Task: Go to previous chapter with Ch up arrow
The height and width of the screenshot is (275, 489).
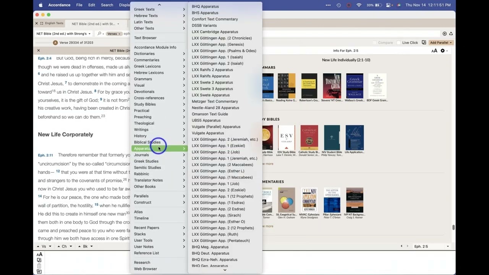Action: 58,246
